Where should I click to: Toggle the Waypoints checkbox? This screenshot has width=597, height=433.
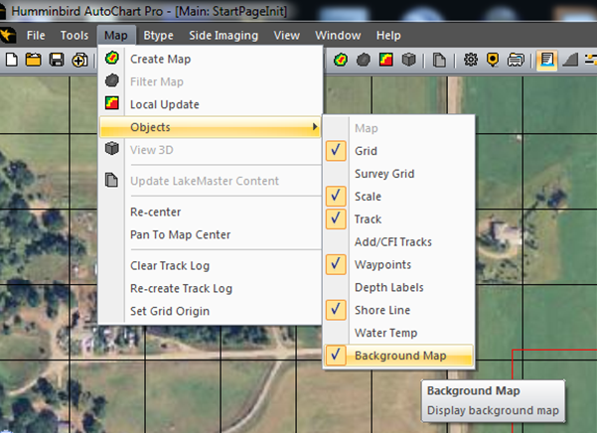[x=336, y=264]
